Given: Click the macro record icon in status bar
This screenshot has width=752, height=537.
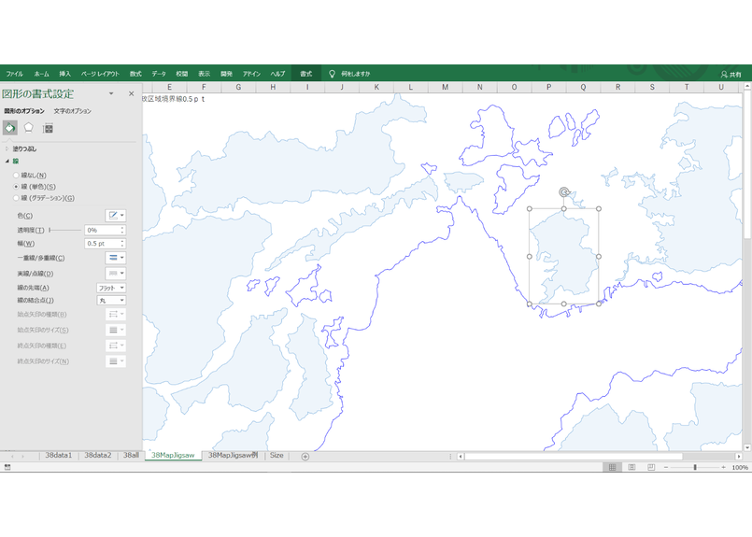Looking at the screenshot, I should pyautogui.click(x=7, y=467).
